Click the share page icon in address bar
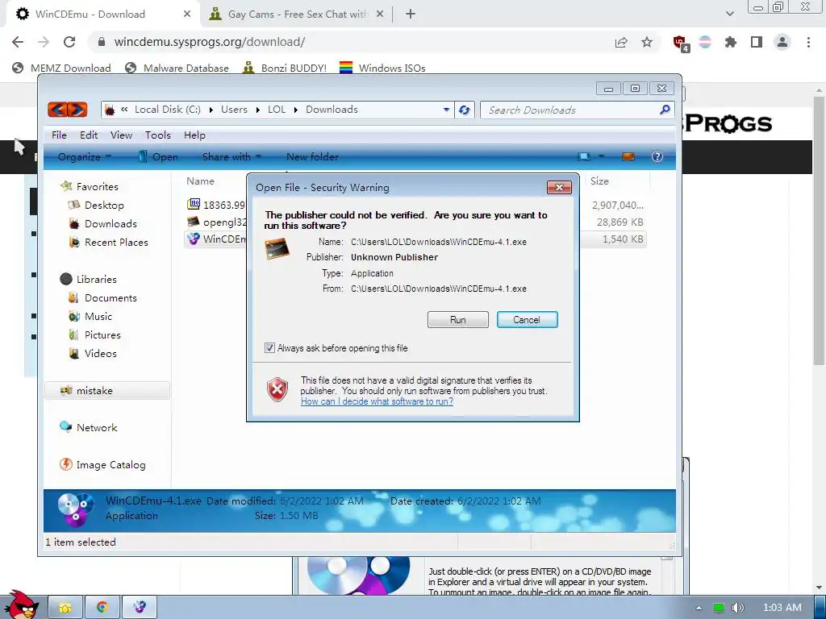 click(x=621, y=42)
